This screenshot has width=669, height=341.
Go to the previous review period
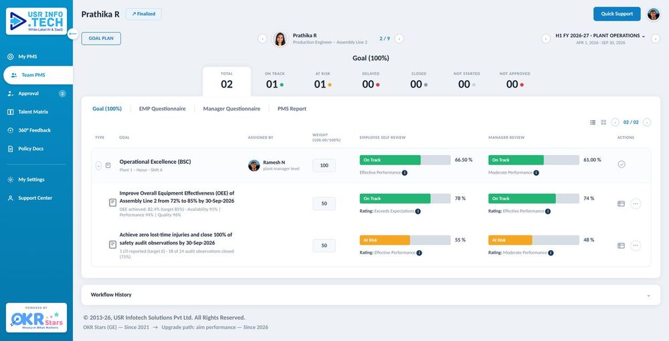tap(545, 39)
